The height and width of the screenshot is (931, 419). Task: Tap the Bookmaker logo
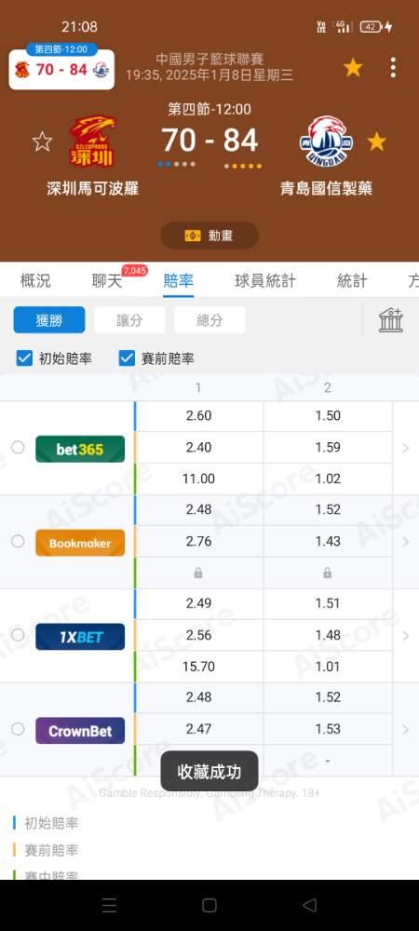(80, 543)
